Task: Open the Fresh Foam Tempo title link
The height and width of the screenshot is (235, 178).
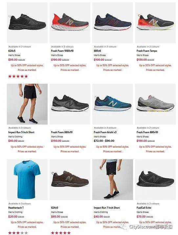Action: (x=147, y=51)
